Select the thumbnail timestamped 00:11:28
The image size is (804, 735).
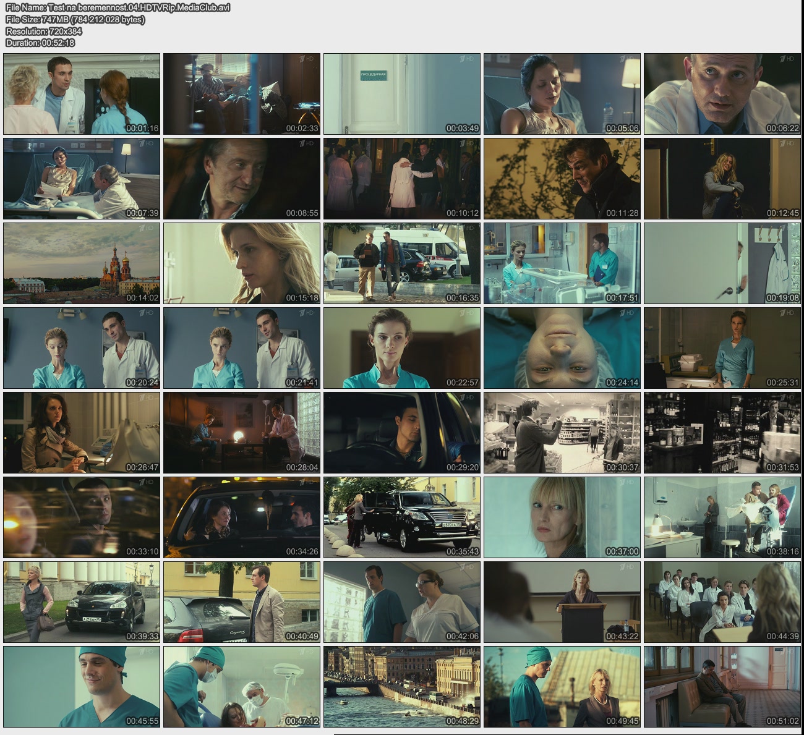(x=562, y=179)
